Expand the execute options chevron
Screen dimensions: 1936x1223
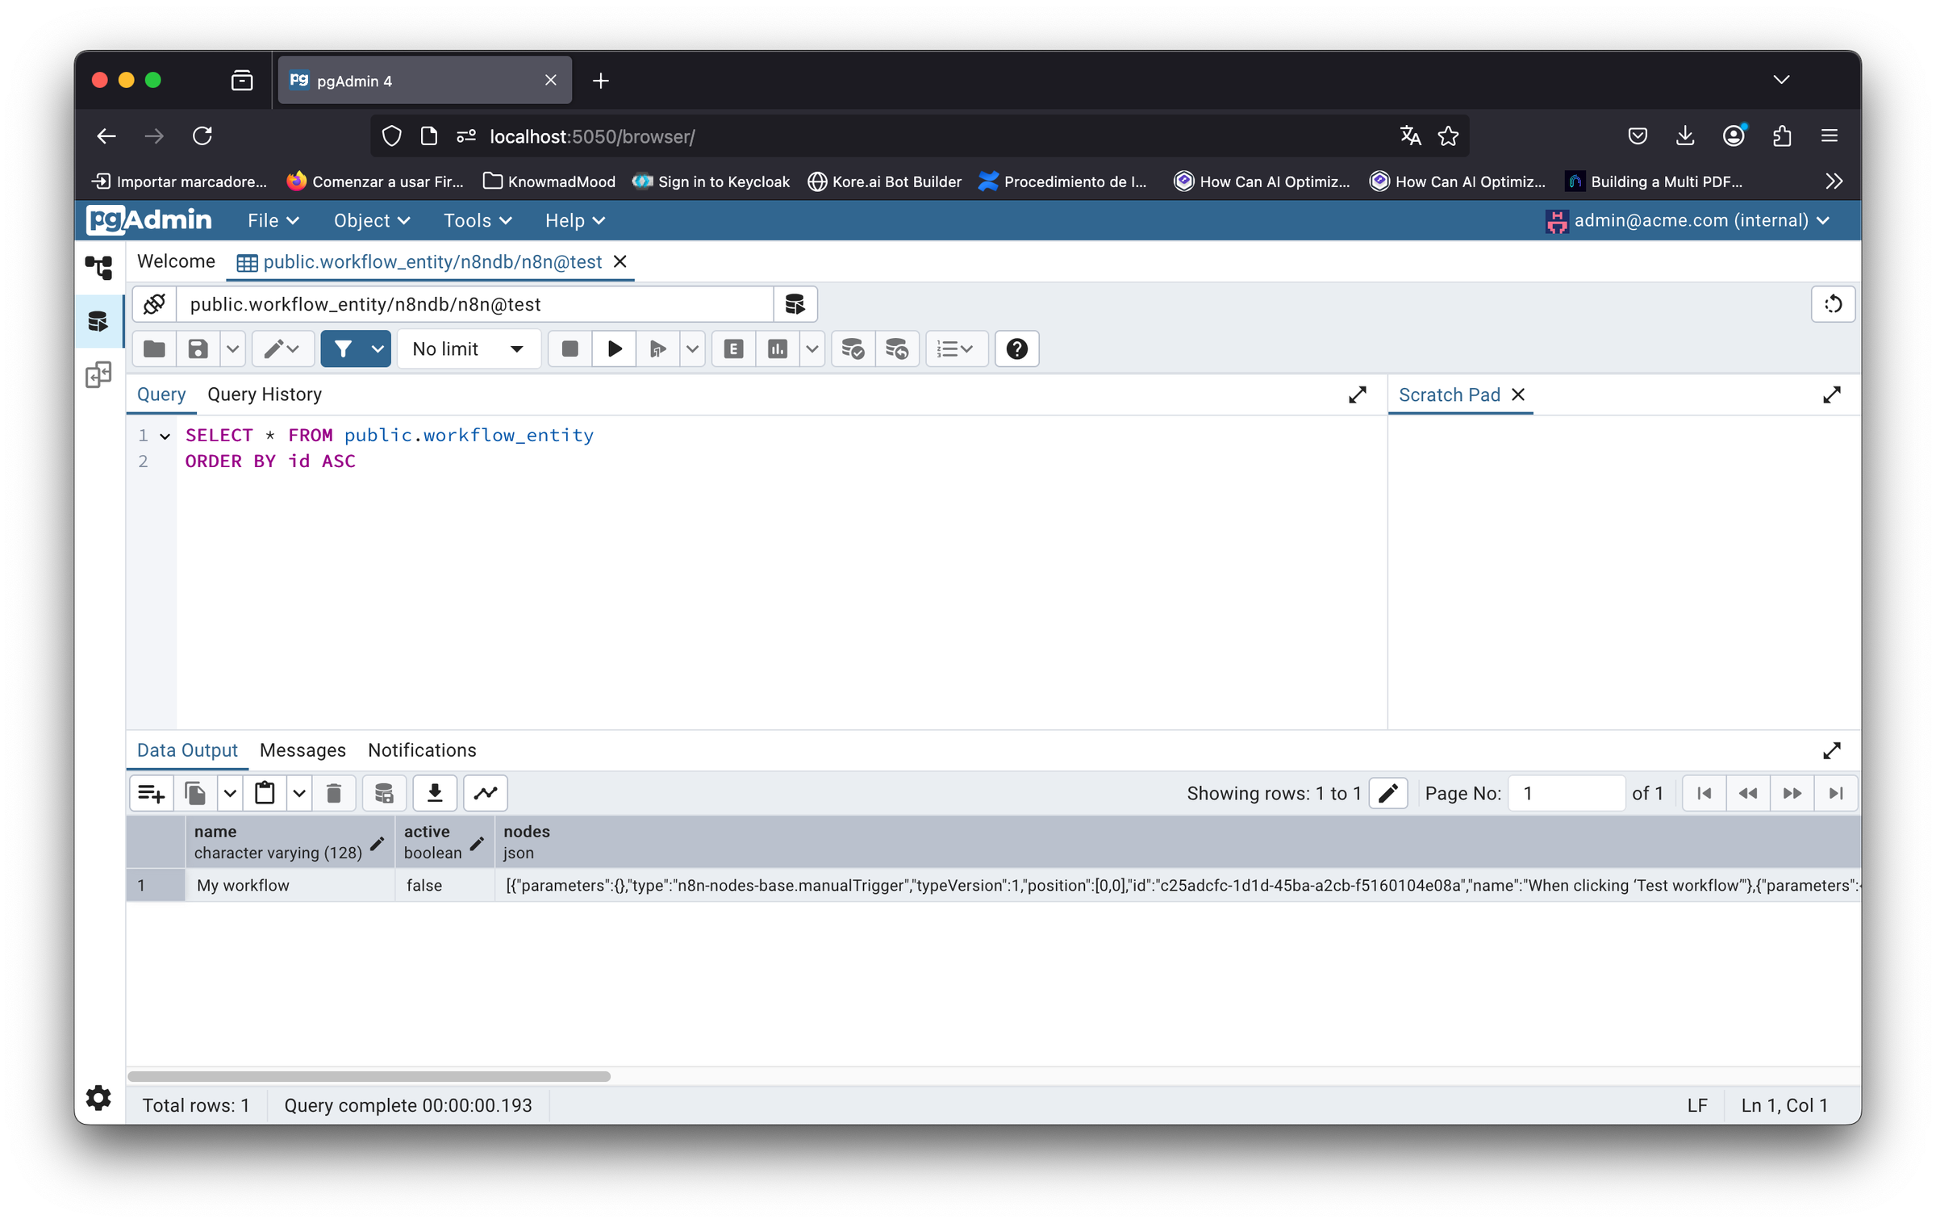(x=692, y=349)
